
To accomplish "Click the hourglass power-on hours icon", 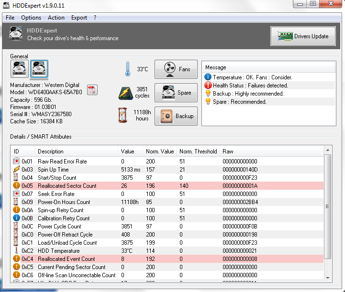I will pos(122,115).
